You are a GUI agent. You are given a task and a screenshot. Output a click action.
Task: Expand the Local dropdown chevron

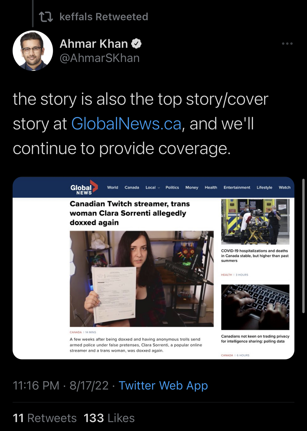click(x=159, y=188)
